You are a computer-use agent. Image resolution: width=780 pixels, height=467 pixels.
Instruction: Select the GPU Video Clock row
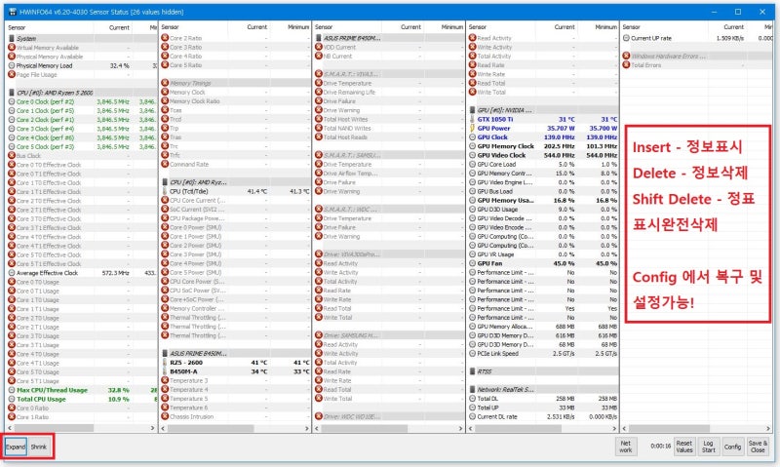543,155
